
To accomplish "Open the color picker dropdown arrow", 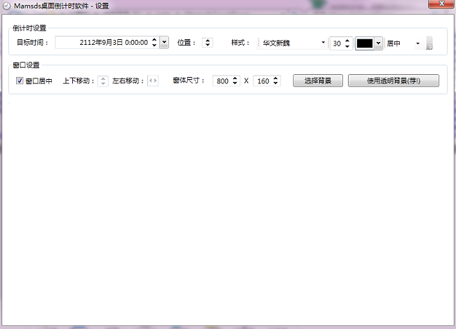I will point(378,43).
